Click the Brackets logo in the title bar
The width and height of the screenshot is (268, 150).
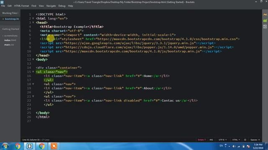coord(2,2)
